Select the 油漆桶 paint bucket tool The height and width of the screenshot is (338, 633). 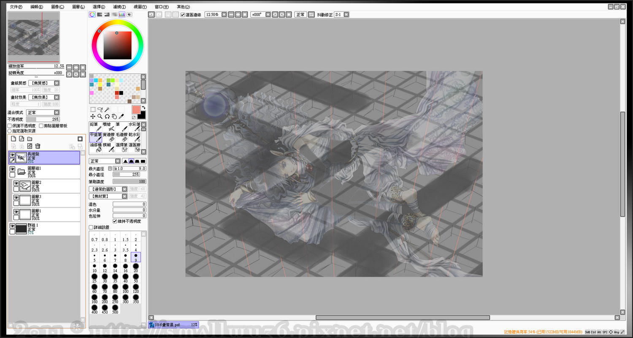(x=95, y=147)
